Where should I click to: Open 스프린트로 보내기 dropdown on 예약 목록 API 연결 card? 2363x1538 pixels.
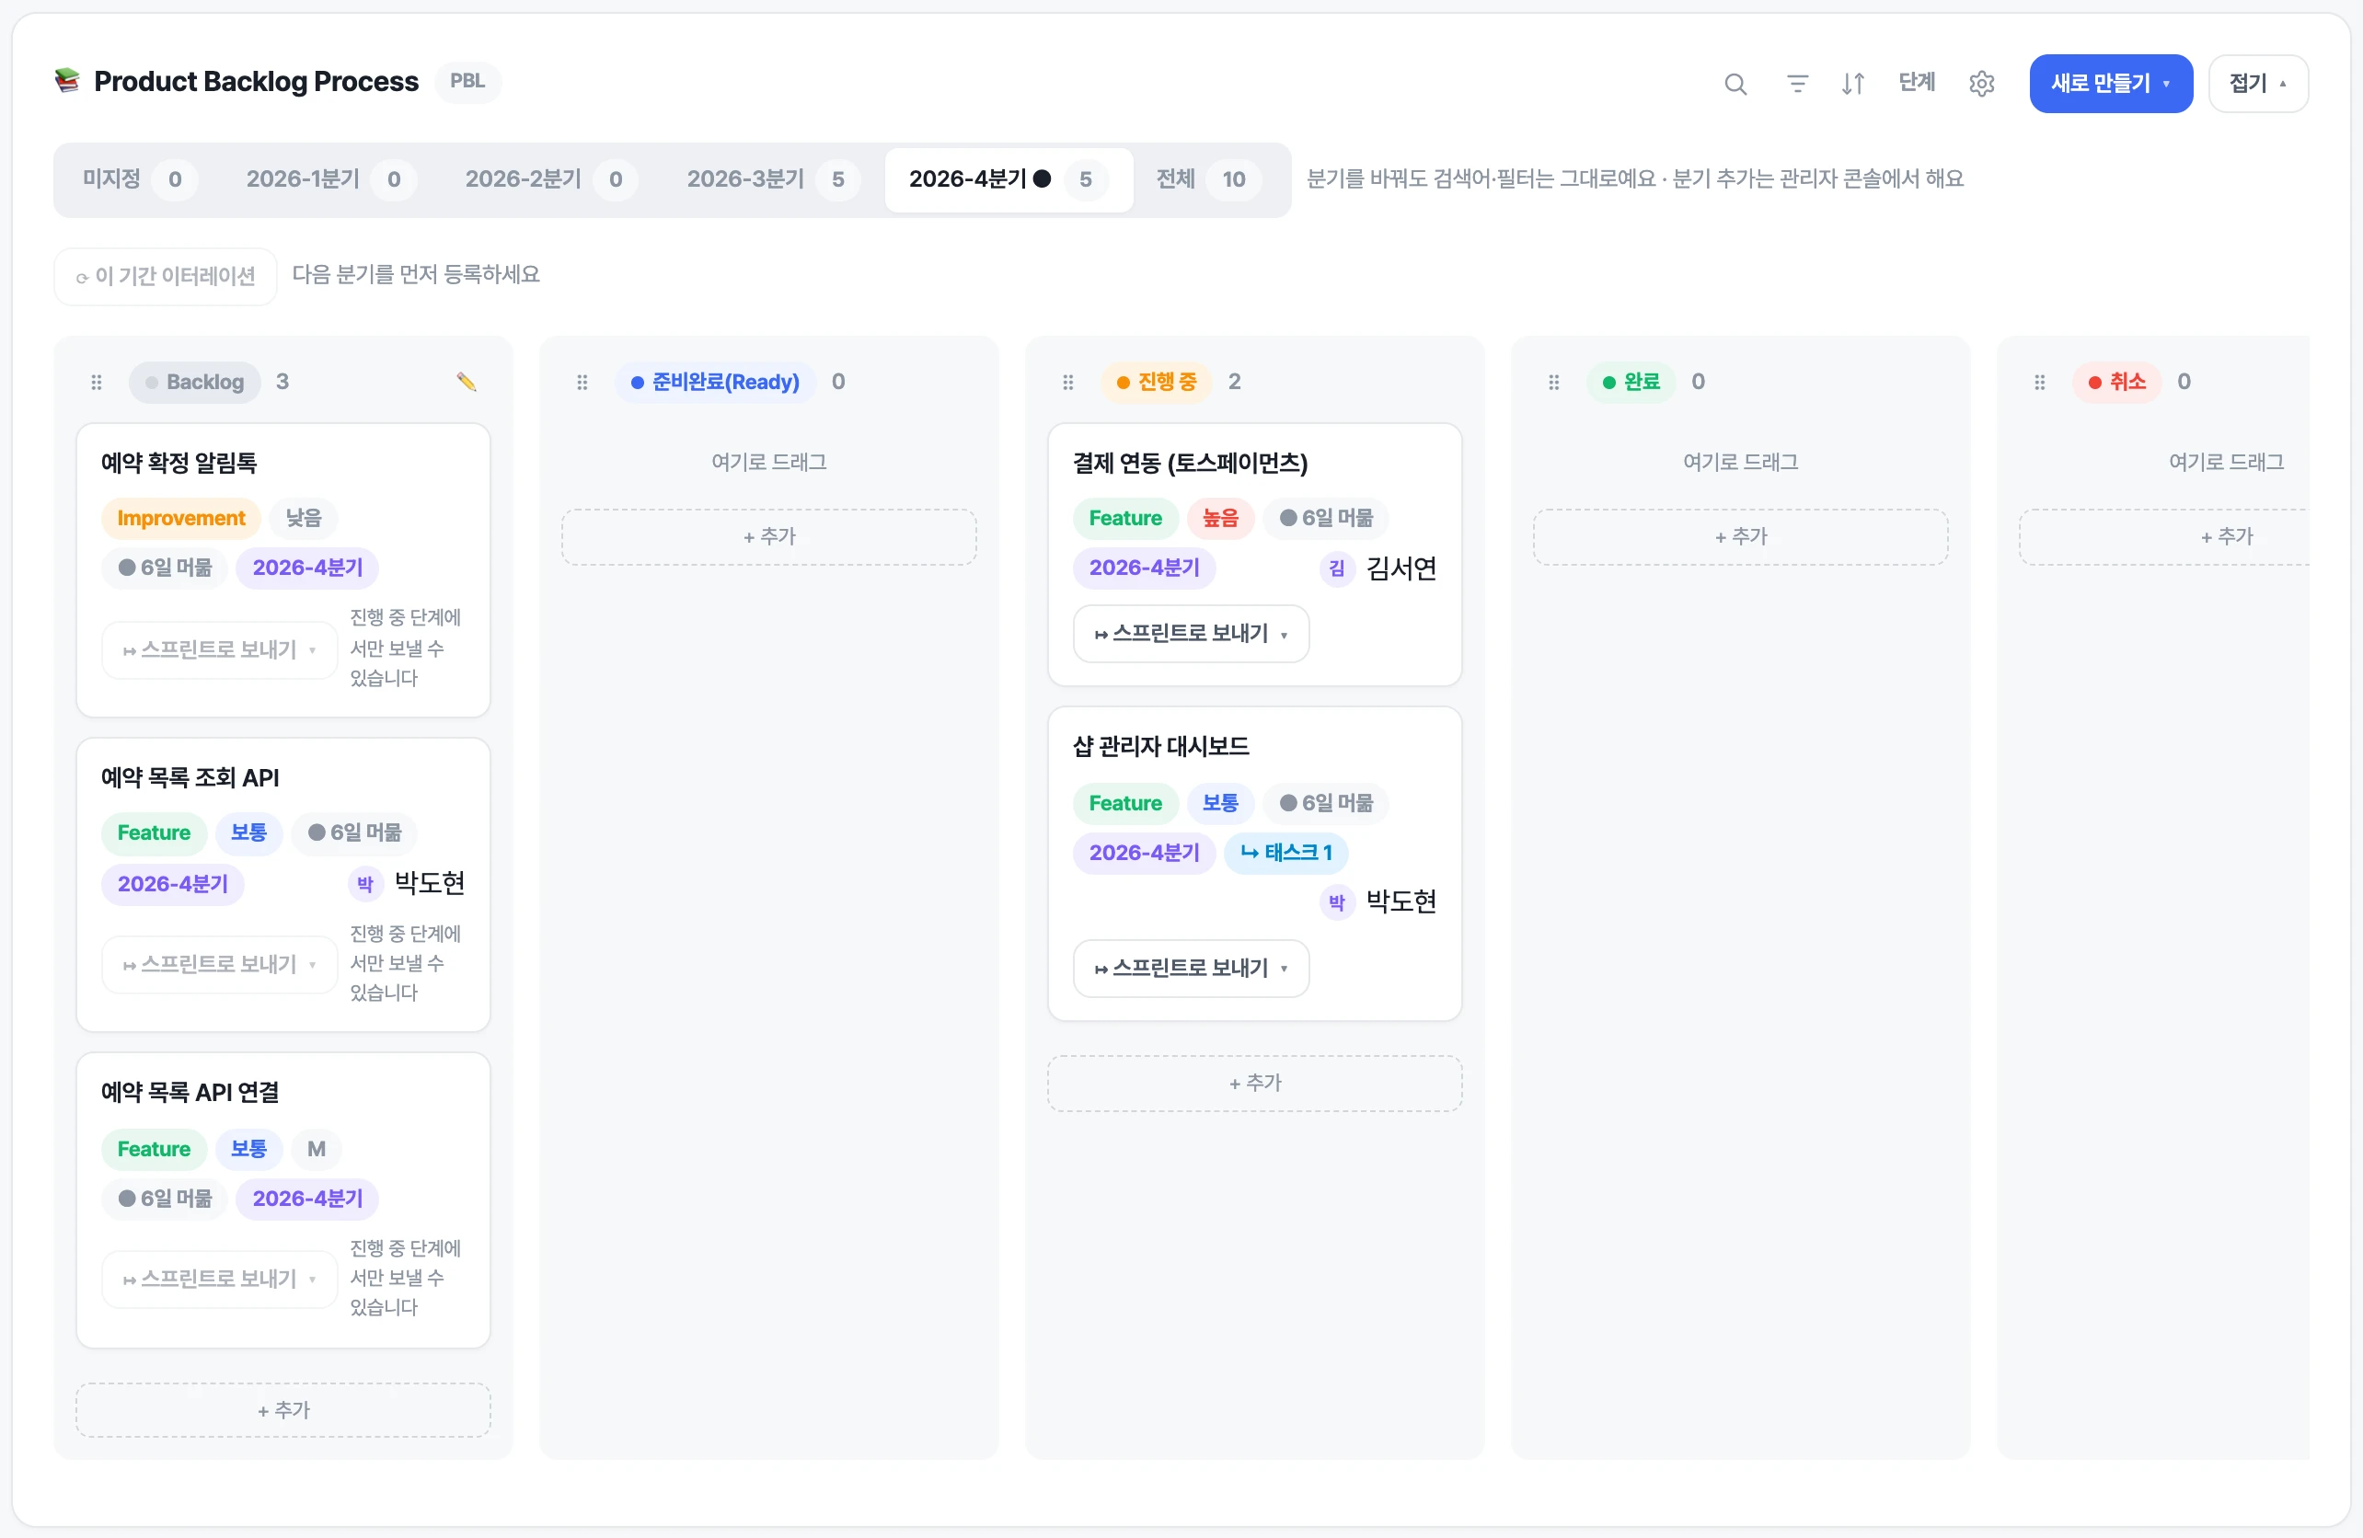219,1280
